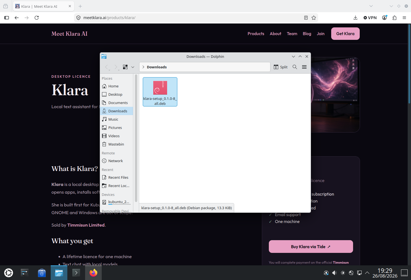The height and width of the screenshot is (280, 411).
Task: Open Network under Remote
Action: 116,161
